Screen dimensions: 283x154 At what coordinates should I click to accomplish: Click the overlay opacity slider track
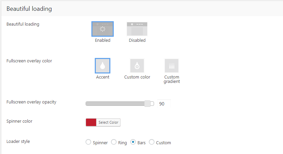[115, 104]
